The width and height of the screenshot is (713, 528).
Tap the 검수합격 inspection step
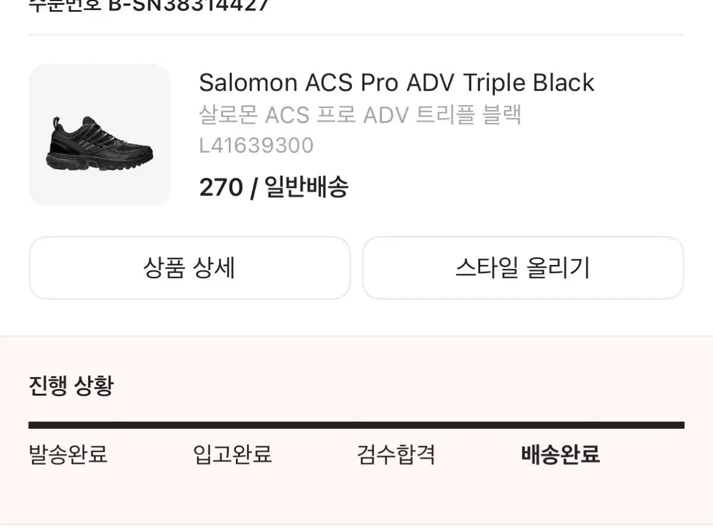[x=396, y=454]
